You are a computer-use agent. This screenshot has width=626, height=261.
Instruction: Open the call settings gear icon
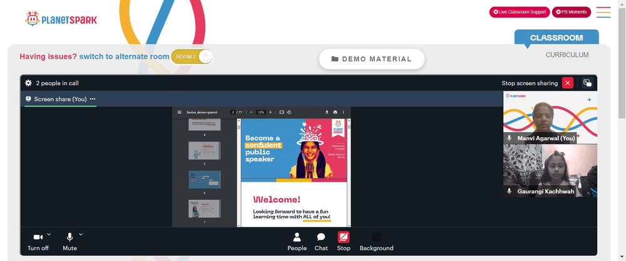28,83
